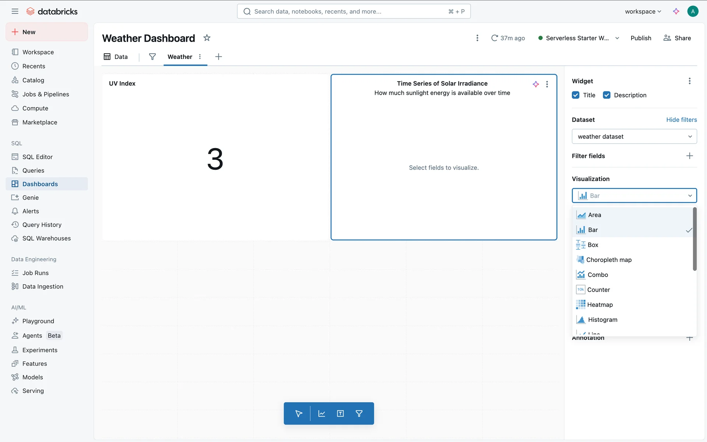The height and width of the screenshot is (442, 707).
Task: Select Heatmap from the visualization list
Action: tap(600, 305)
